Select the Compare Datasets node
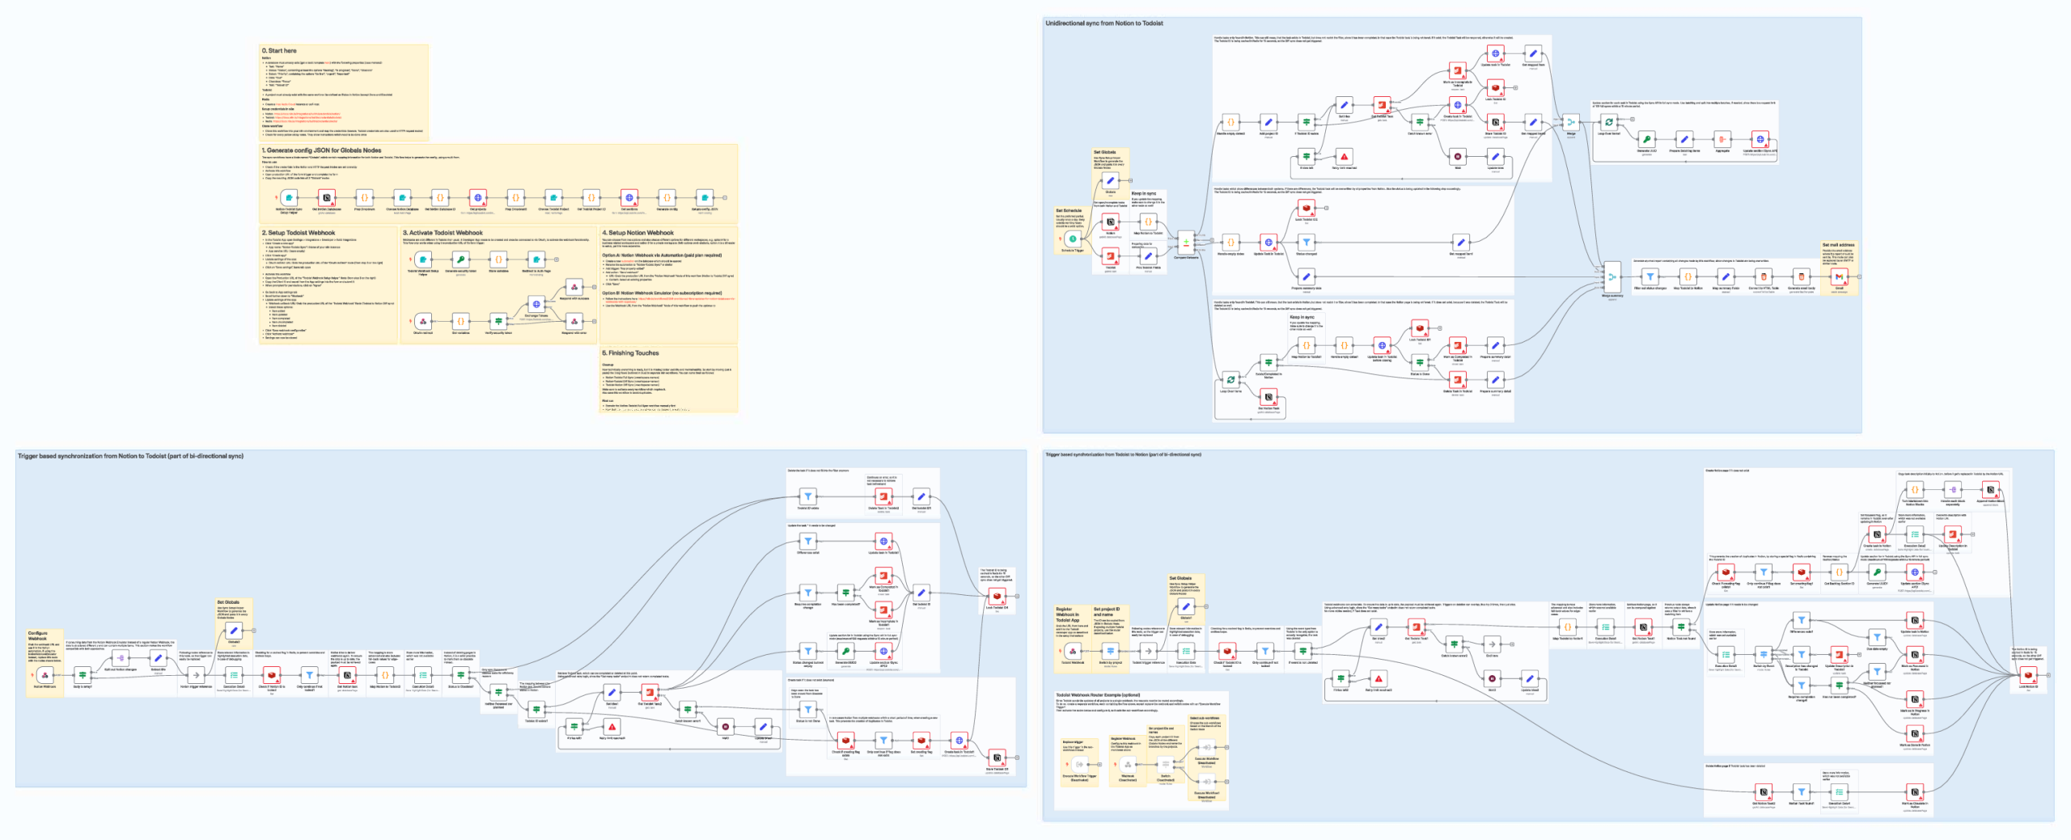The height and width of the screenshot is (840, 2071). click(1186, 242)
